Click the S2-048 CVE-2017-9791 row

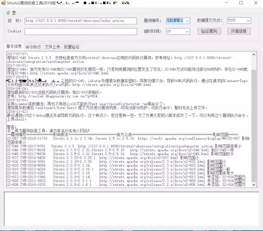pyautogui.click(x=124, y=146)
